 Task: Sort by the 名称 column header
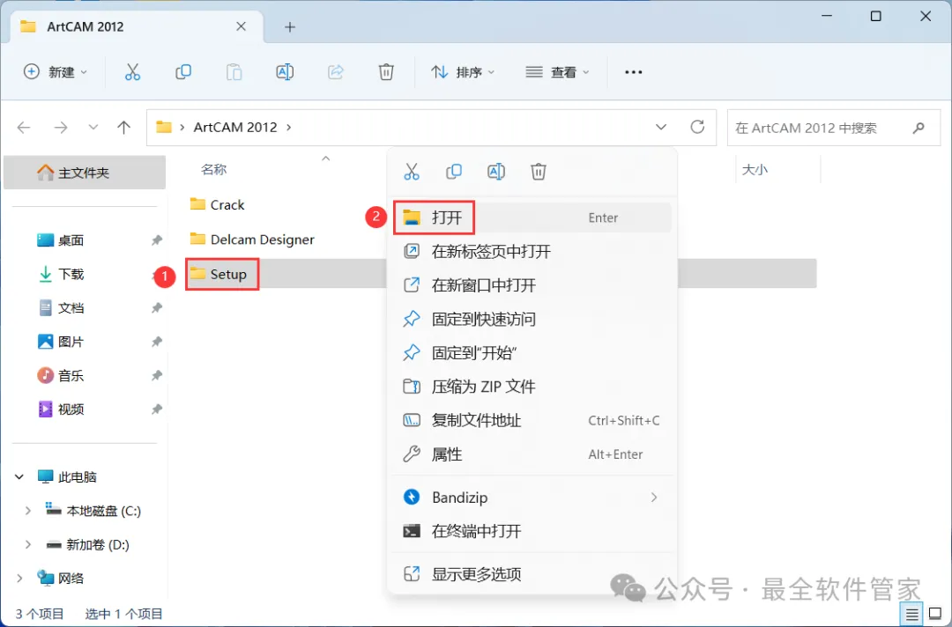(x=213, y=170)
